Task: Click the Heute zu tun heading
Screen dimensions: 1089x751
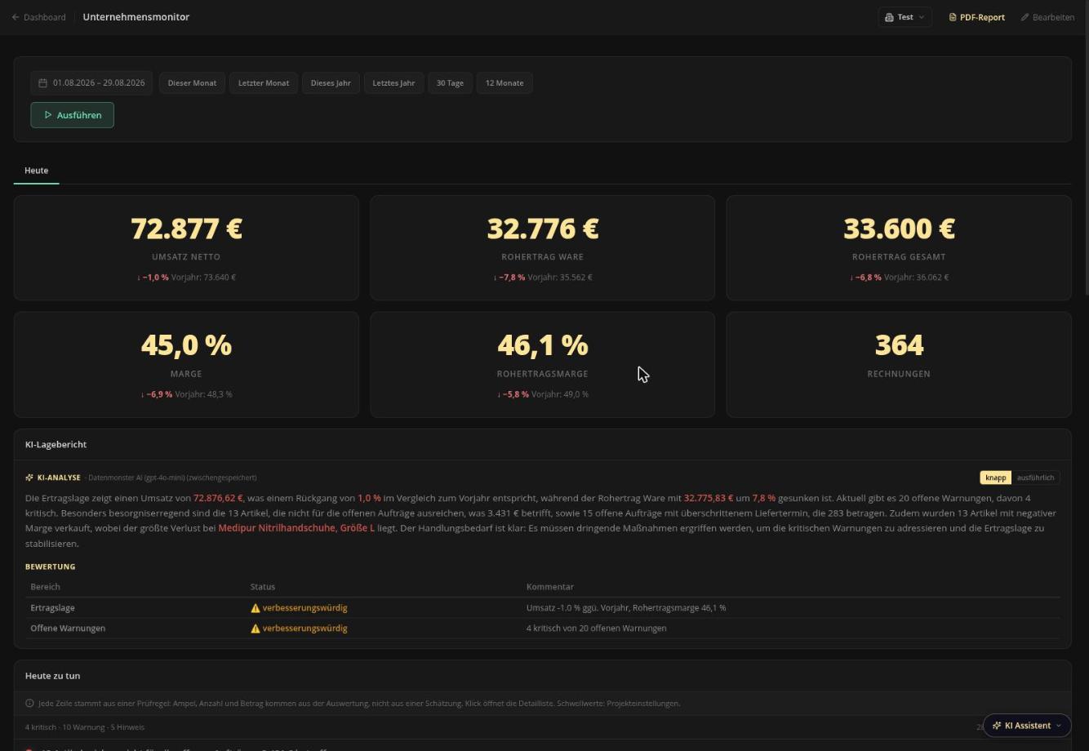Action: 52,676
